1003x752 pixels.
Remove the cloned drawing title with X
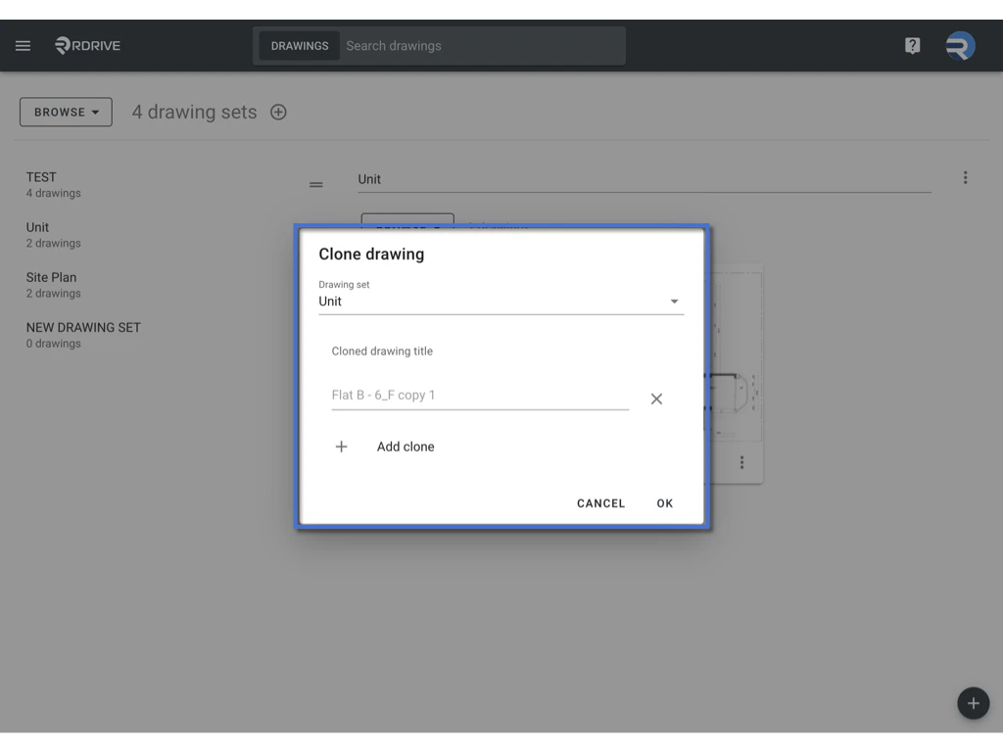point(656,399)
